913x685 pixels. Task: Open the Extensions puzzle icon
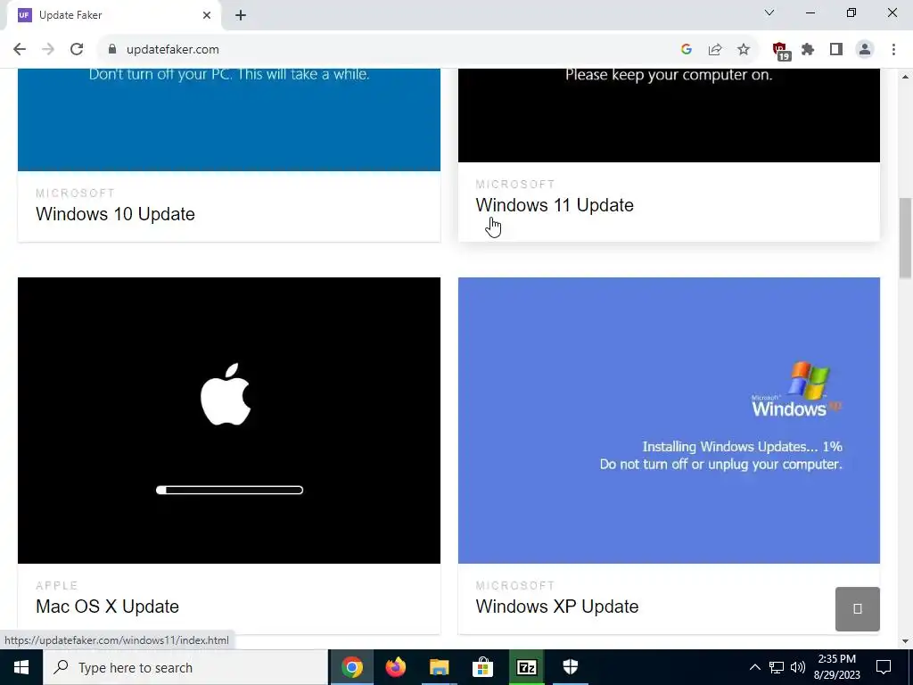808,50
